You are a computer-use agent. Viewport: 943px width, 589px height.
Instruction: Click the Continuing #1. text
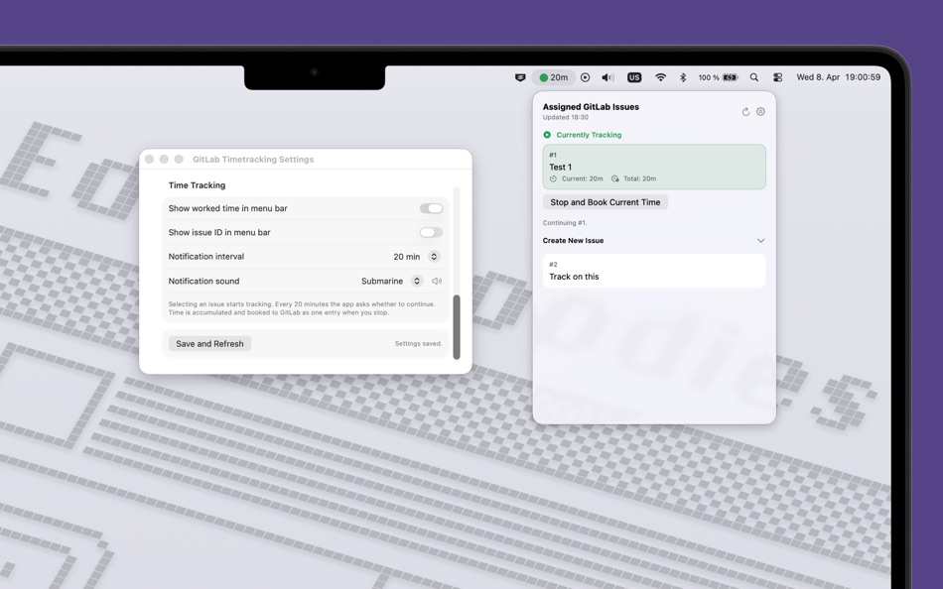[x=565, y=223]
